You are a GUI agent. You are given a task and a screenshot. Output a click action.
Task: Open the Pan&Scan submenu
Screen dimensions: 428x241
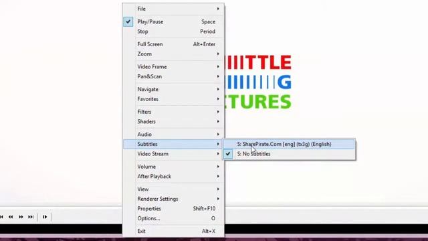(173, 76)
